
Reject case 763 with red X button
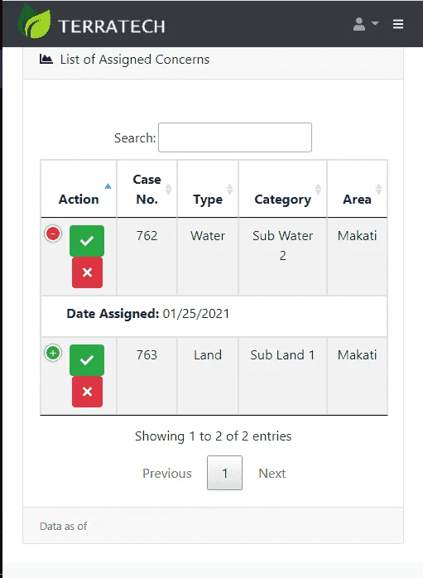click(x=87, y=392)
